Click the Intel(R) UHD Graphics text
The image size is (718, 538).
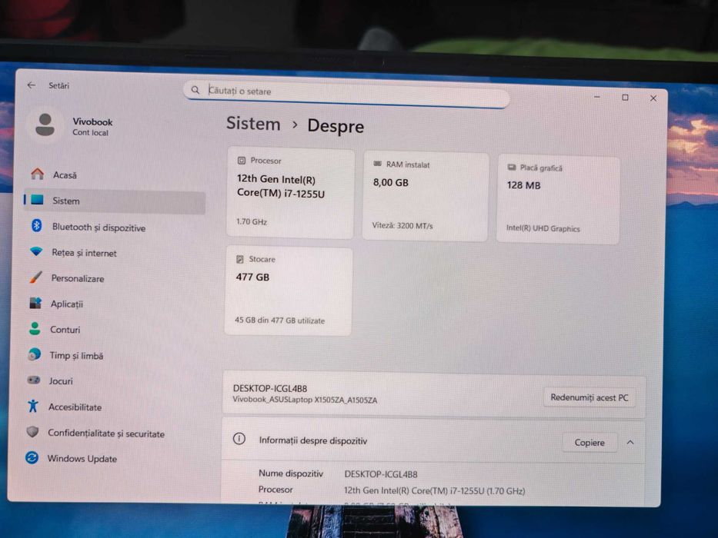543,228
